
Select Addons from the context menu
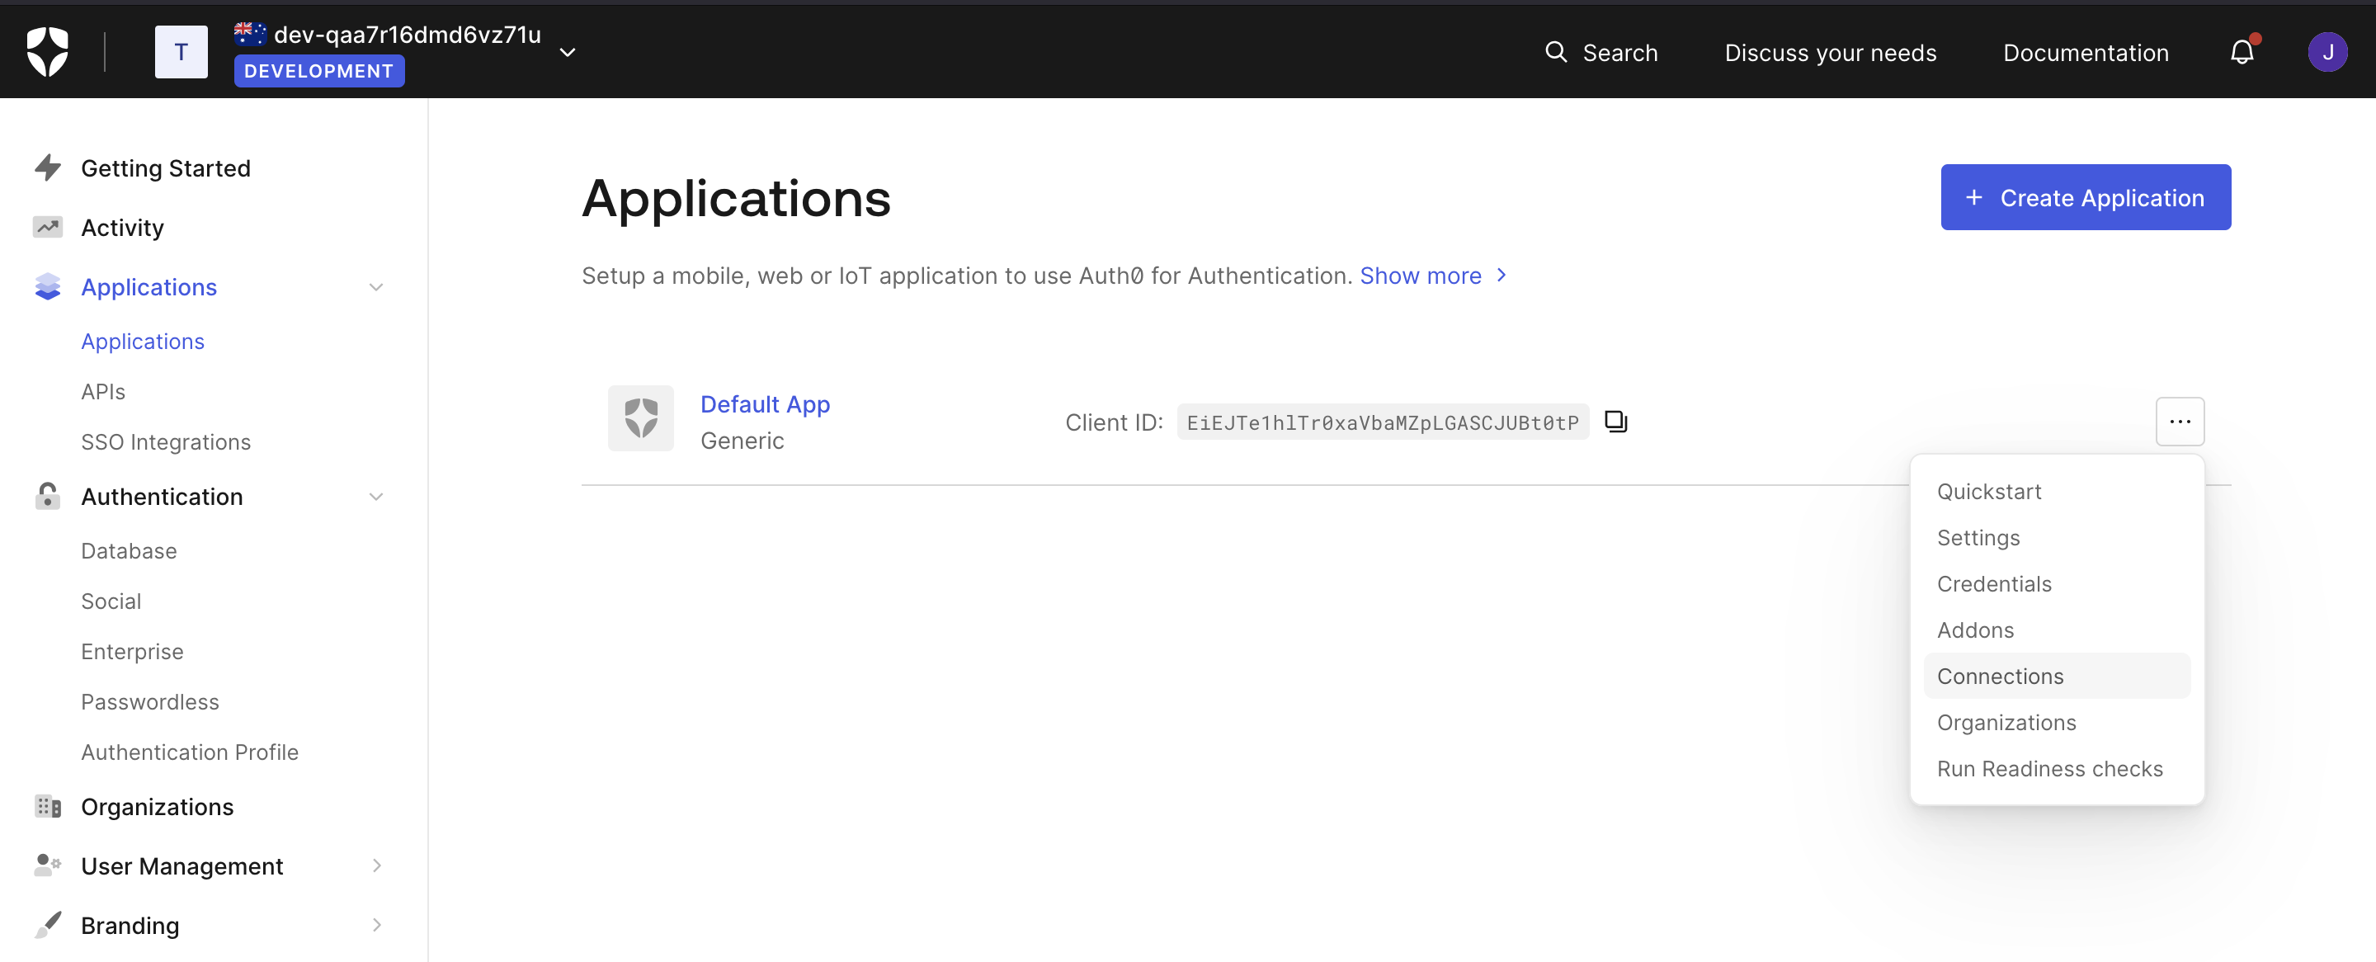click(2057, 629)
